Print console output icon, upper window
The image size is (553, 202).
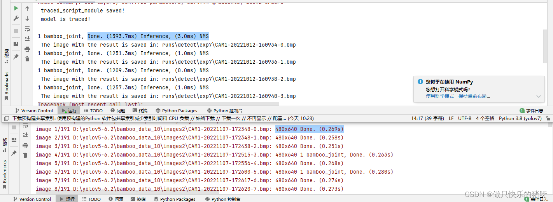point(27,49)
